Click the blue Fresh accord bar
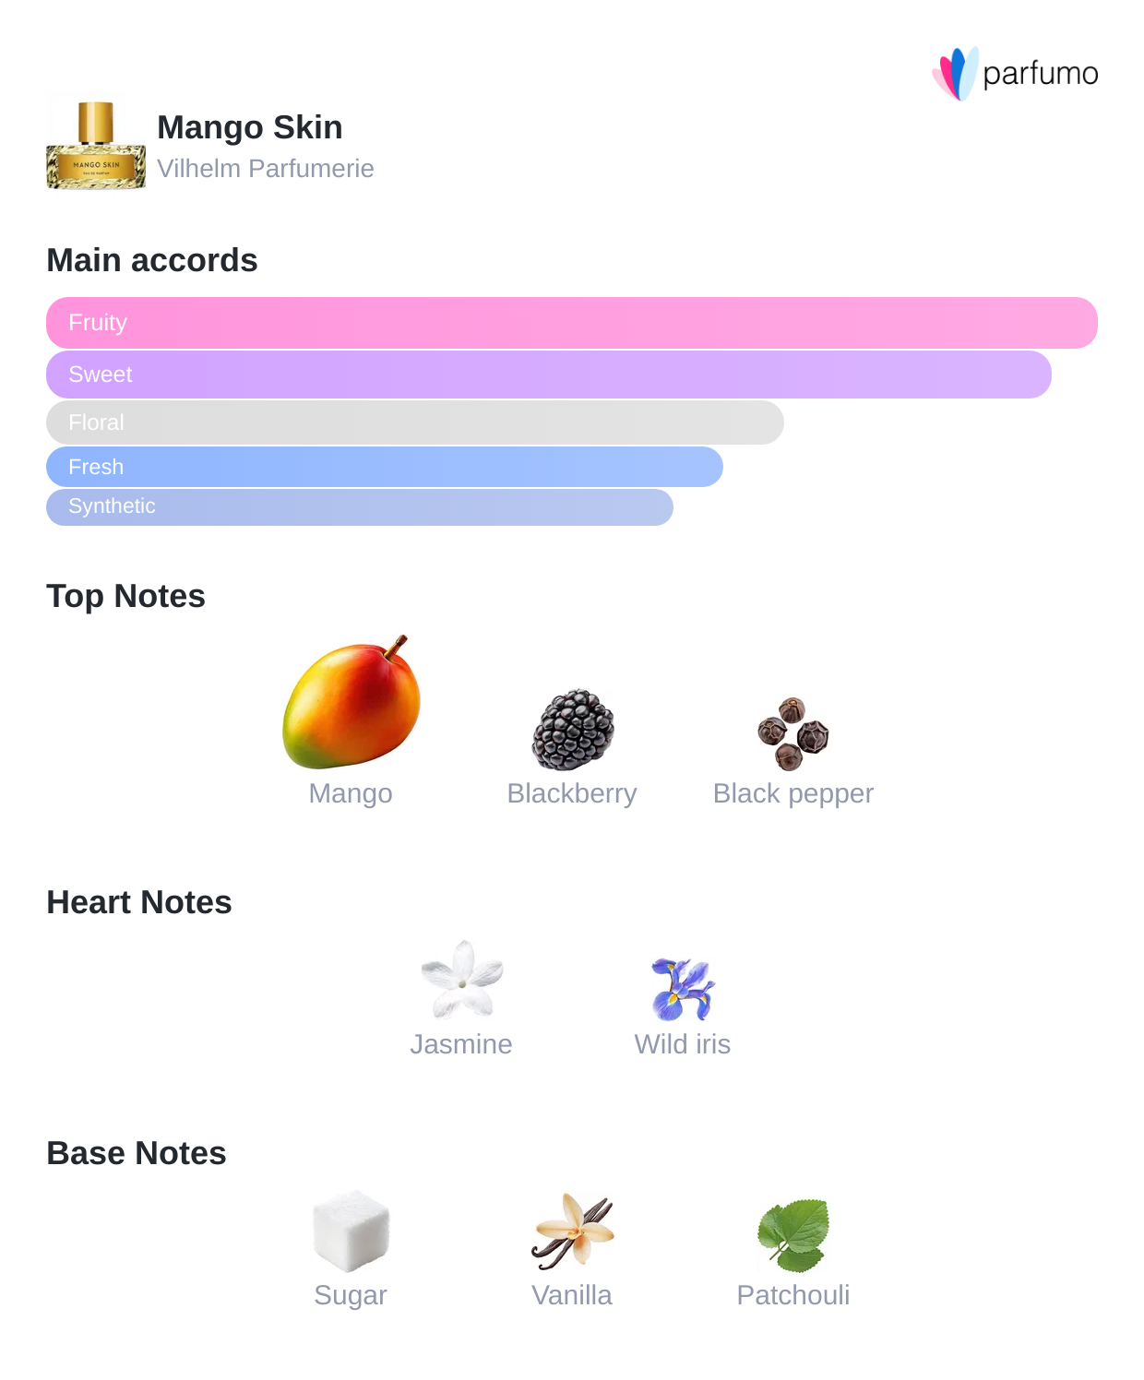1144x1380 pixels. [x=385, y=467]
